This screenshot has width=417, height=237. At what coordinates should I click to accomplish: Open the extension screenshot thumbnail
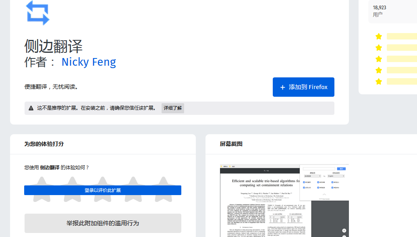pos(284,201)
